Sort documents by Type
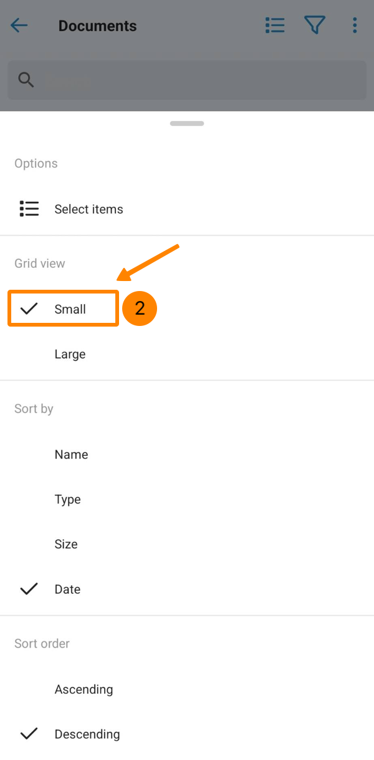This screenshot has height=760, width=374. pyautogui.click(x=67, y=500)
